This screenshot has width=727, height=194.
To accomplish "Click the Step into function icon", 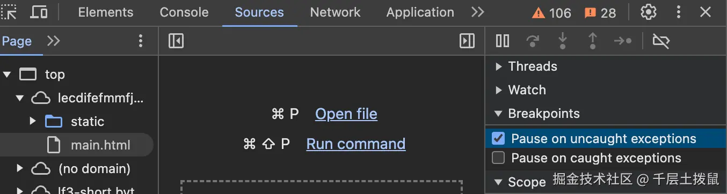I will [x=563, y=41].
